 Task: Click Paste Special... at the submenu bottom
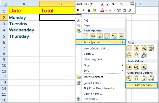(142, 85)
